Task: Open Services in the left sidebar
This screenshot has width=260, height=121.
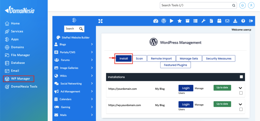Action: [14, 31]
